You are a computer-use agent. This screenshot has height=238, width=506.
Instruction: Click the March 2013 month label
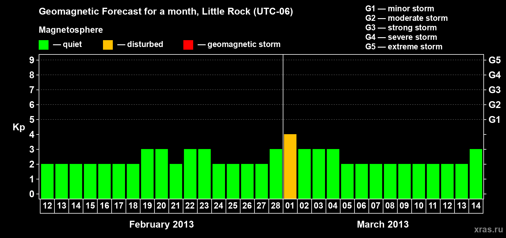point(383,224)
